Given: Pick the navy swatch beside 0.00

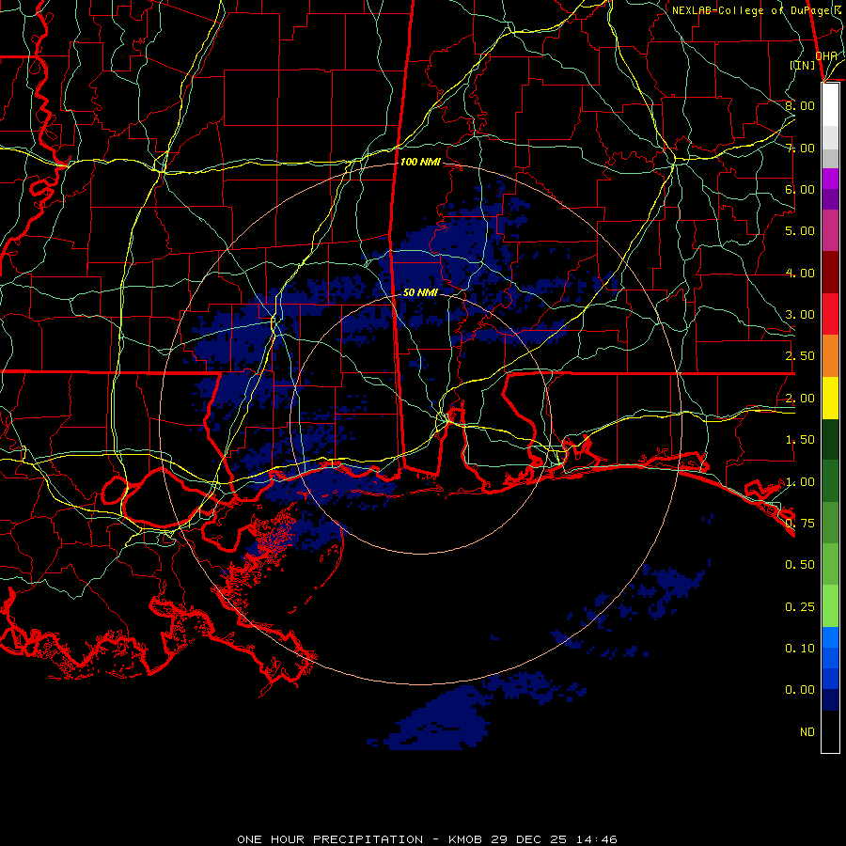Looking at the screenshot, I should 830,700.
